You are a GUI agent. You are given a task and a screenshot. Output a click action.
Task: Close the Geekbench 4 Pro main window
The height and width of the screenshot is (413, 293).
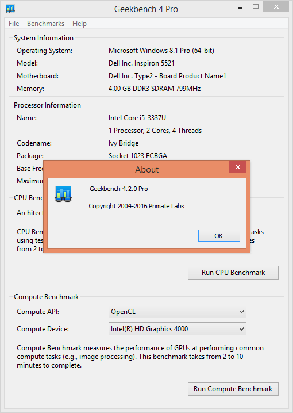coord(276,7)
